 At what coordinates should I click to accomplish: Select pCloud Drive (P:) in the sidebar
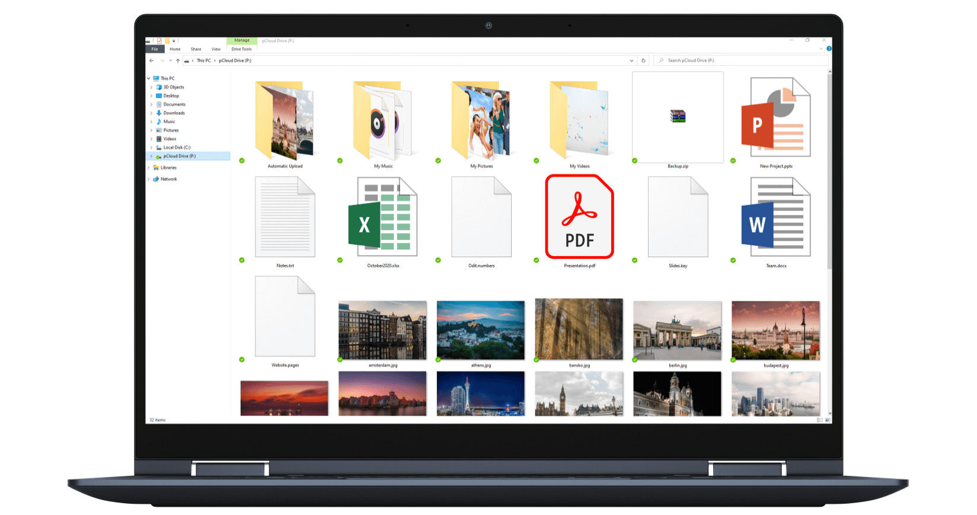[x=187, y=156]
